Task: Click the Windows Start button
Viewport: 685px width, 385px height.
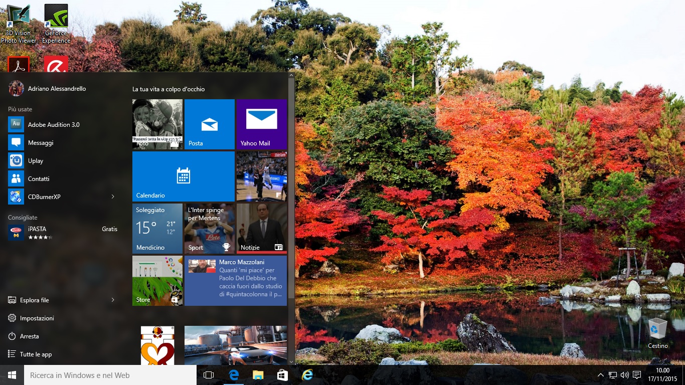Action: click(12, 375)
